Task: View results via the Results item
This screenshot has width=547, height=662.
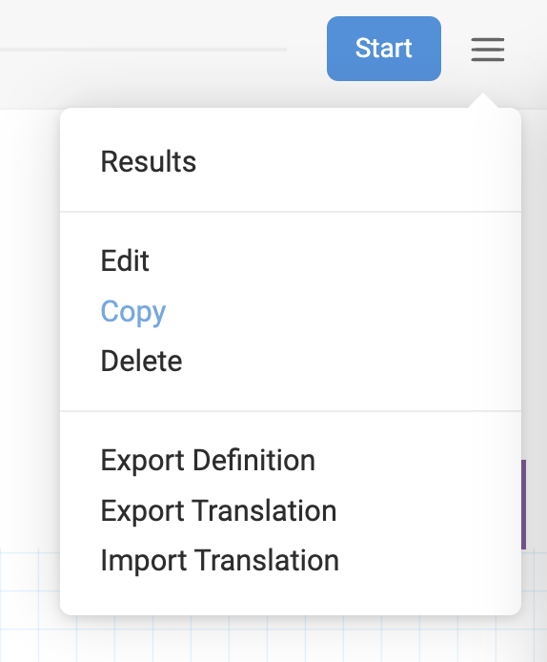Action: (x=149, y=162)
